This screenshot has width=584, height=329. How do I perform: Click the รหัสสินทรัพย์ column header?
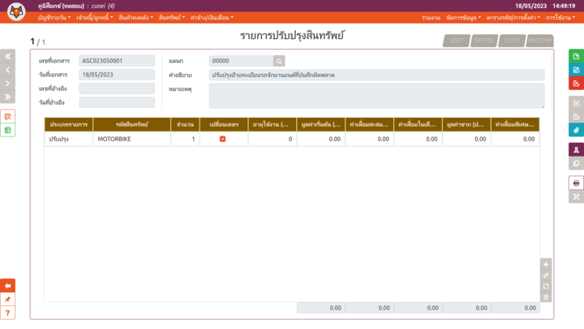coord(132,124)
